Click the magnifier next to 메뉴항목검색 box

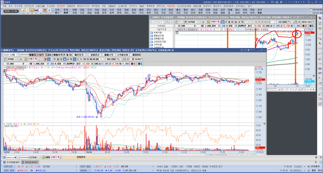click(168, 22)
